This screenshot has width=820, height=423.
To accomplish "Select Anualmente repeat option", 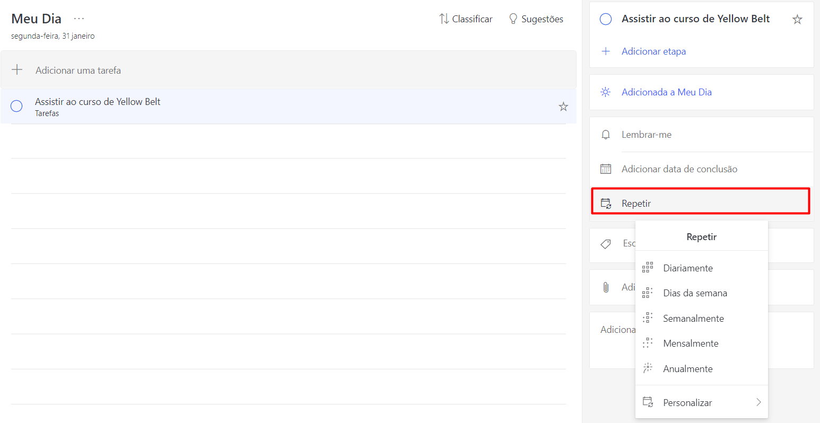I will point(702,369).
